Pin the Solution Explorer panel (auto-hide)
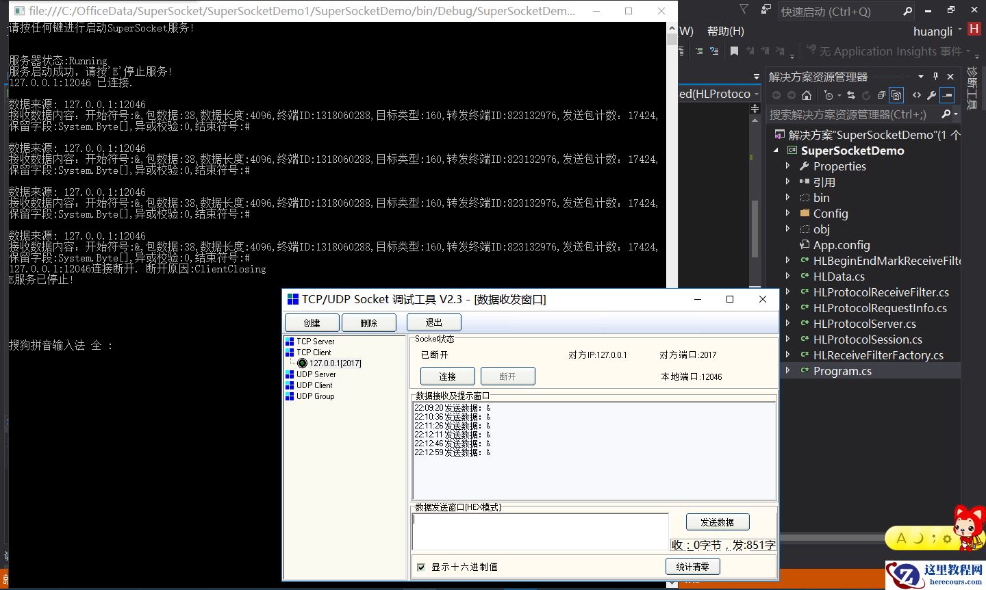This screenshot has width=986, height=590. click(935, 77)
